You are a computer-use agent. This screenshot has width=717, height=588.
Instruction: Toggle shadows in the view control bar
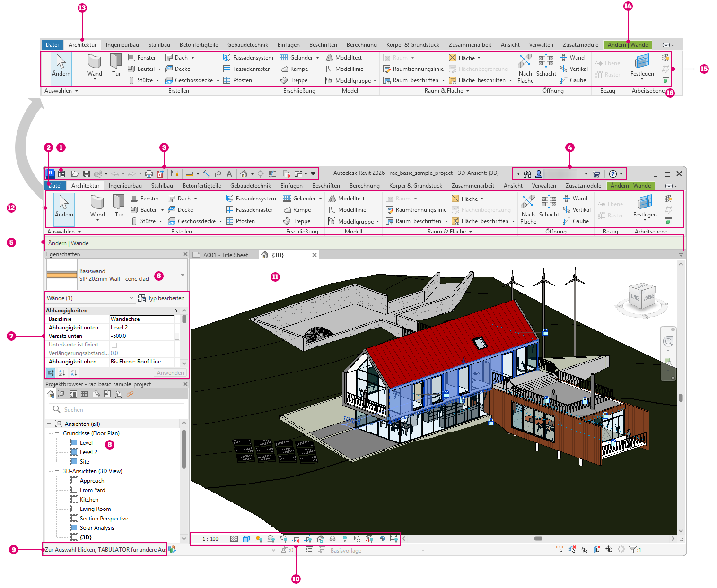coord(271,539)
